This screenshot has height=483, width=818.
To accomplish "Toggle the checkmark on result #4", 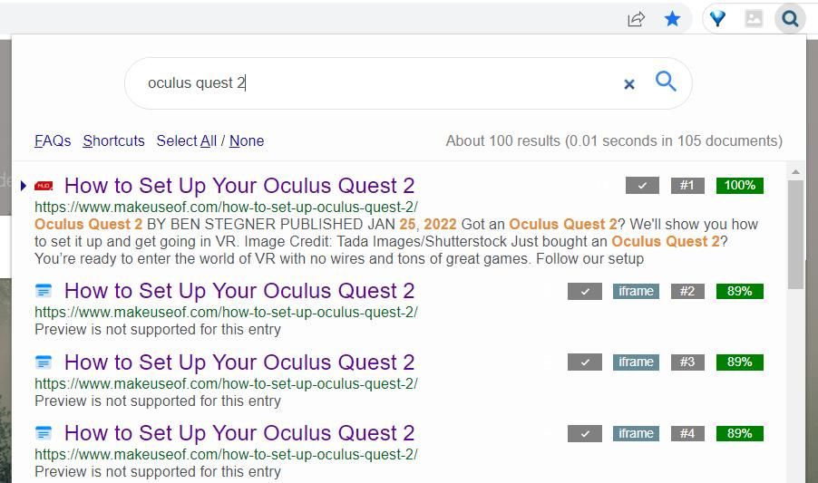I will (x=584, y=433).
